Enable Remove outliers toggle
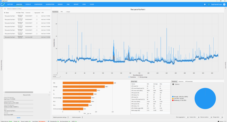 (x=211, y=117)
